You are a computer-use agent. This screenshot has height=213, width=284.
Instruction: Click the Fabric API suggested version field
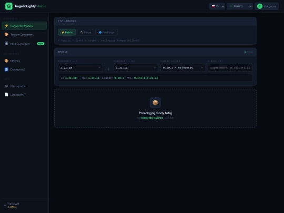[x=230, y=68]
